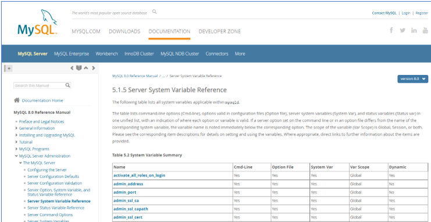Switch to the InnoDB Cluster tab
This screenshot has width=431, height=222.
139,54
